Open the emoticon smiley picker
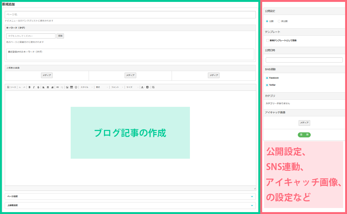 point(76,87)
